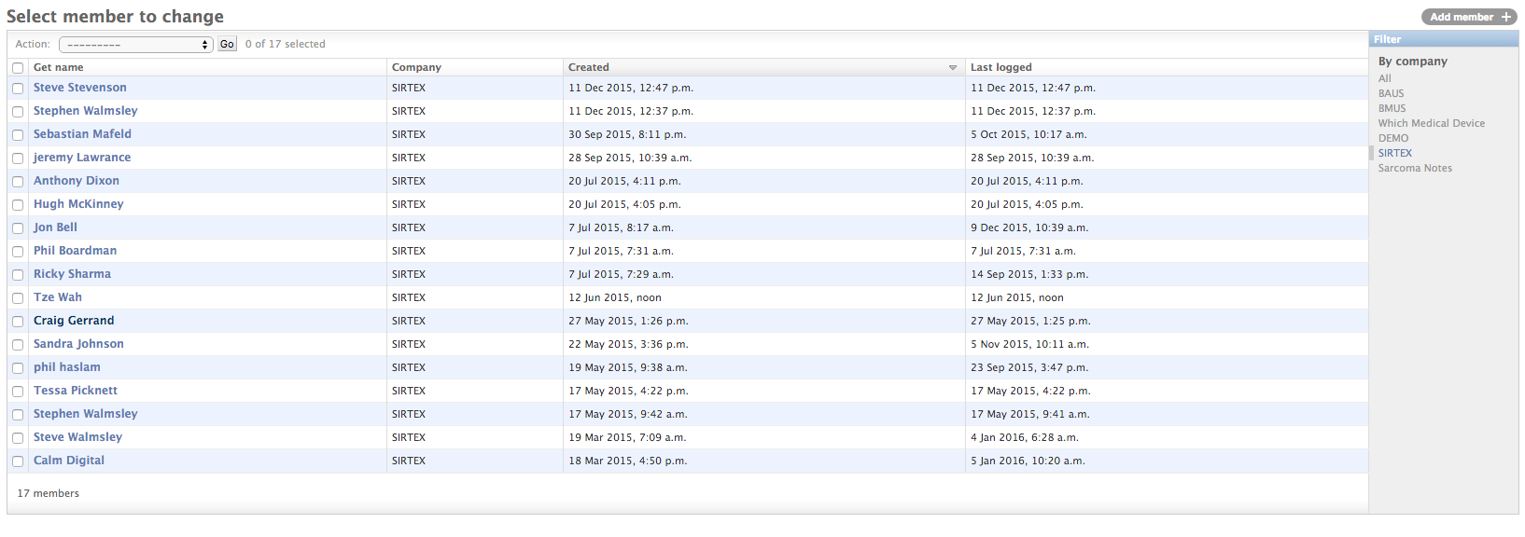Check the box for Steve Stevenson
1525x537 pixels.
pos(18,89)
